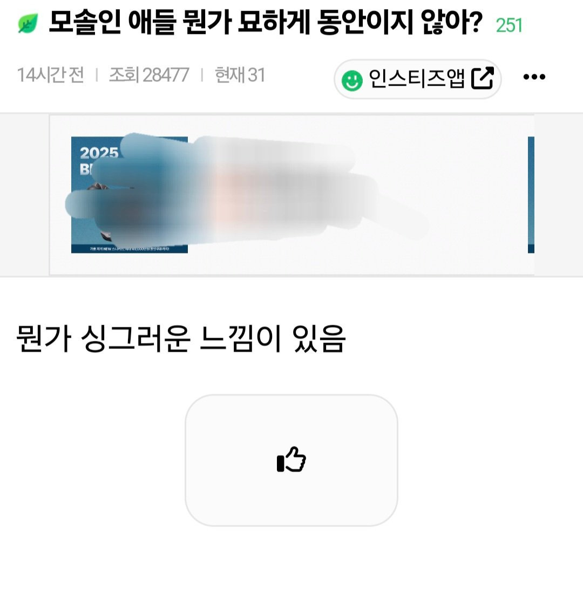Click the gray margin right of the banner carousel
The image size is (583, 589).
point(559,195)
